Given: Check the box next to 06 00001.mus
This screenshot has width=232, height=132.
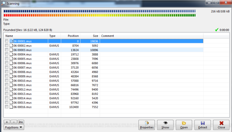Looking at the screenshot, I should (7, 41).
